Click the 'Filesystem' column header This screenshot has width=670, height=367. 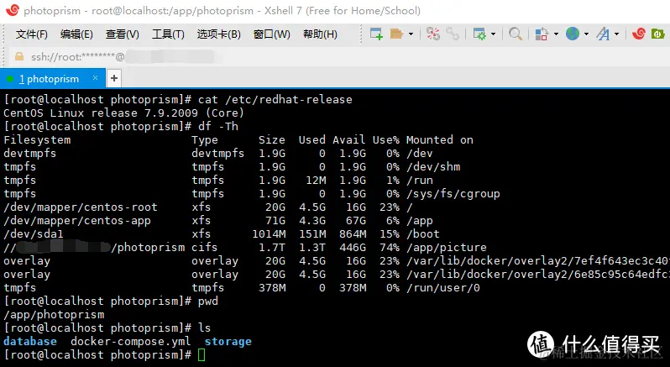pos(37,140)
